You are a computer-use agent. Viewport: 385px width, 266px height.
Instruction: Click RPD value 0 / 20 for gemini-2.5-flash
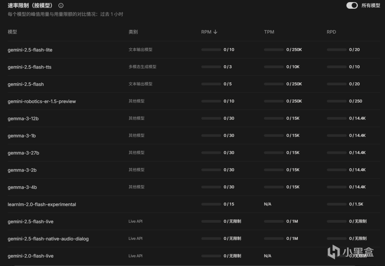click(354, 84)
